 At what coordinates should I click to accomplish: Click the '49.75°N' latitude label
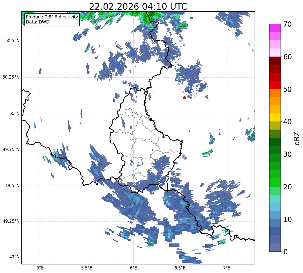point(11,150)
